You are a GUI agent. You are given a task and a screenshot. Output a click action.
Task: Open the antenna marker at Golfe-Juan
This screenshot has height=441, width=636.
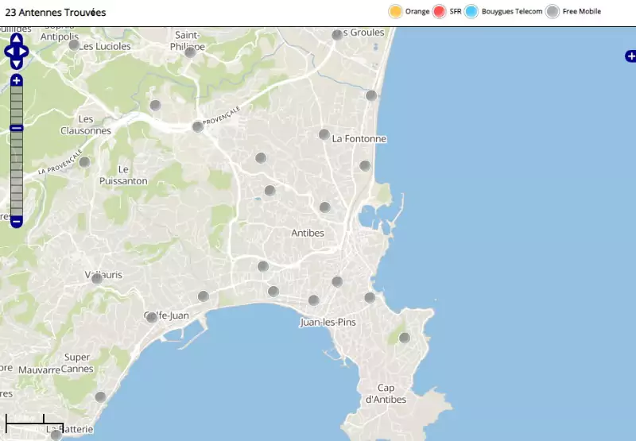pyautogui.click(x=151, y=317)
